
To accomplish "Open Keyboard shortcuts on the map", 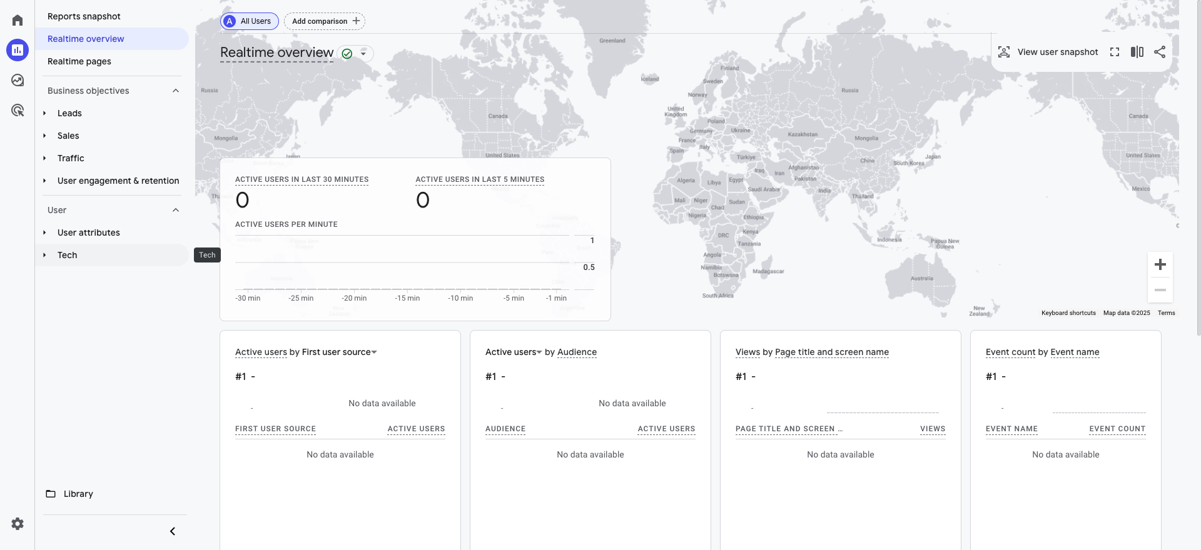I will pyautogui.click(x=1068, y=313).
